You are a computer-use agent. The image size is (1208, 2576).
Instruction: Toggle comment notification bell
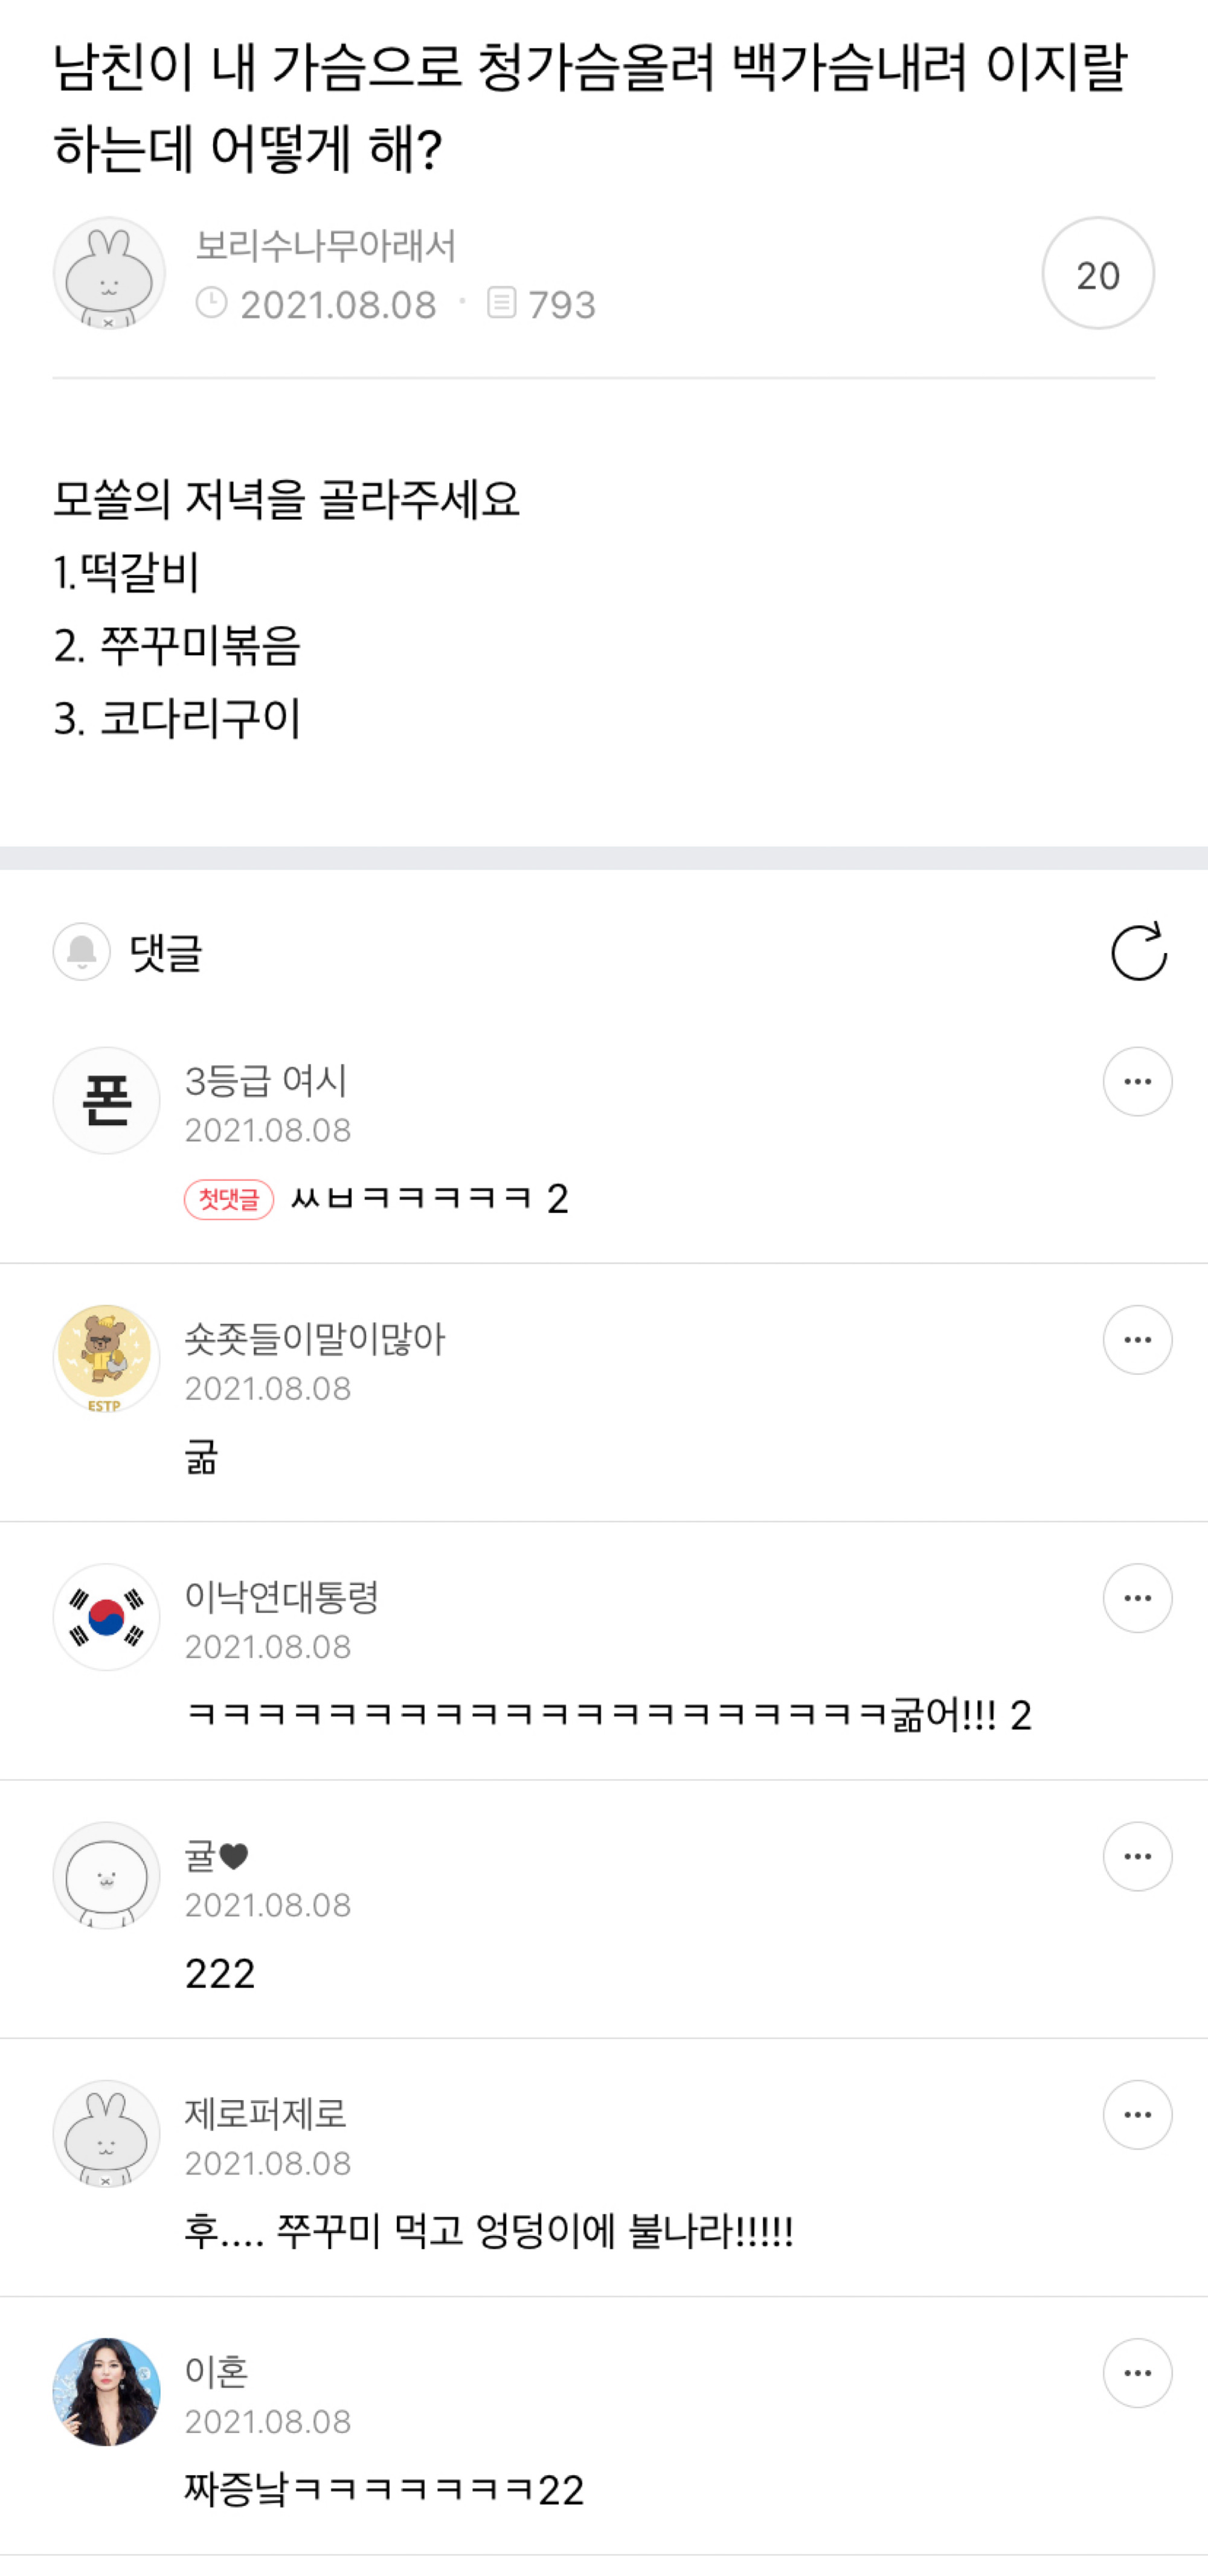point(81,951)
